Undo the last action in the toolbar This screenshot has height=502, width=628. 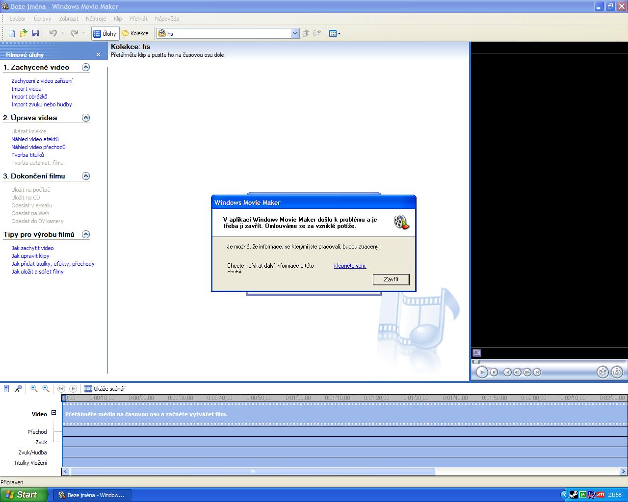pos(53,33)
